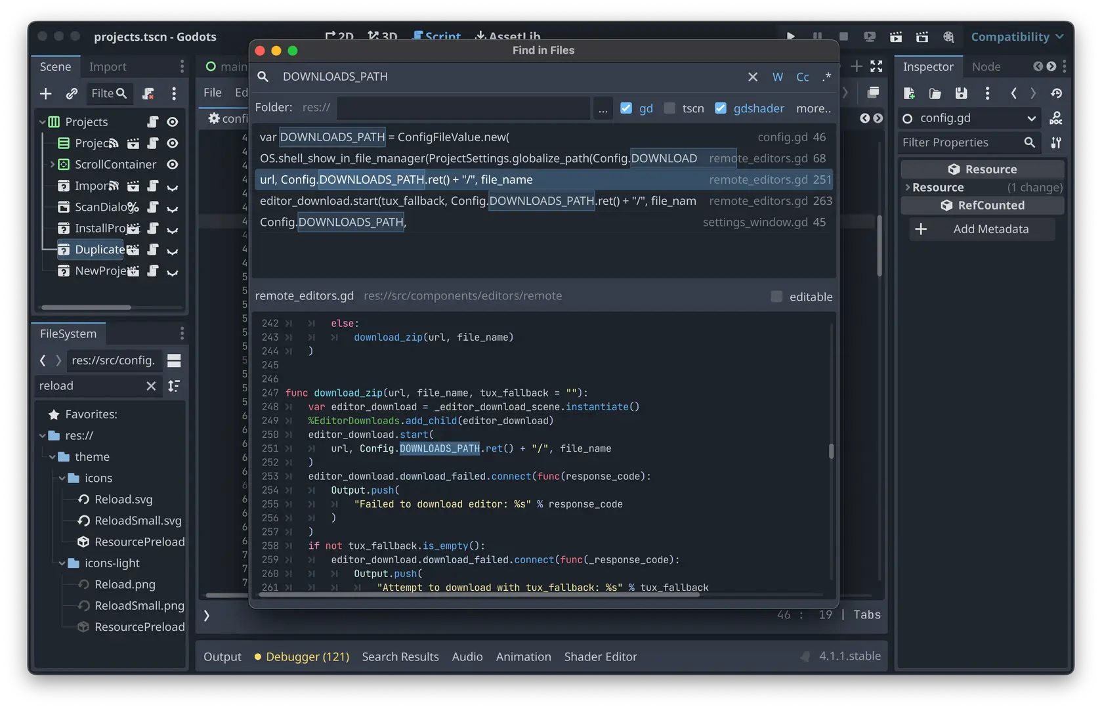Open script attached to Projects root node
Image resolution: width=1102 pixels, height=709 pixels.
pyautogui.click(x=152, y=122)
